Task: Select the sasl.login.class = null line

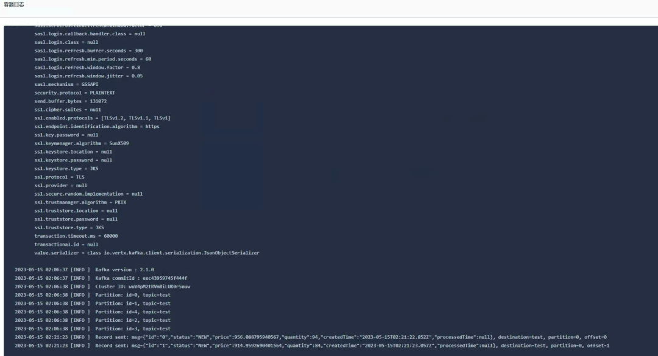Action: click(66, 43)
